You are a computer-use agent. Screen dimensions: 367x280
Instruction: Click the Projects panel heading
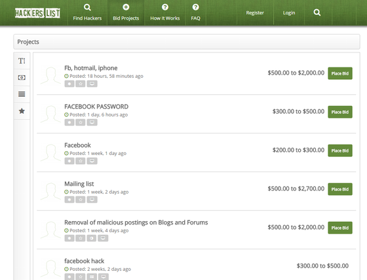point(187,42)
